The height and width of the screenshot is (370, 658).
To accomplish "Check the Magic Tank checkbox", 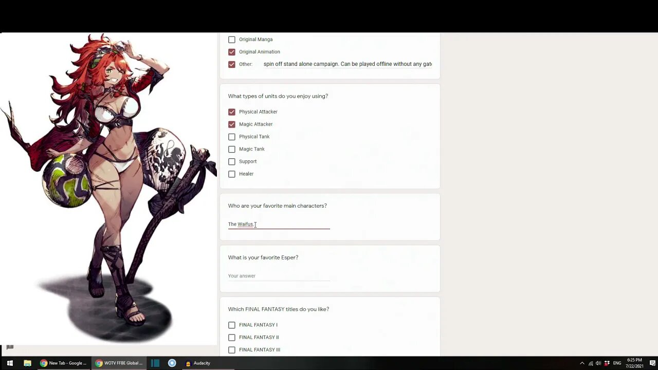I will [232, 149].
